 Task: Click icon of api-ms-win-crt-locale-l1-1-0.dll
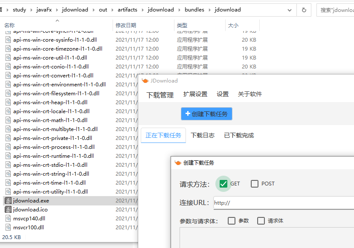pos(8,111)
